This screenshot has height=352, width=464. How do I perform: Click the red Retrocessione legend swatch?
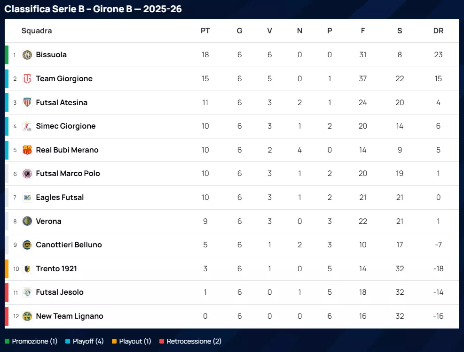point(162,342)
